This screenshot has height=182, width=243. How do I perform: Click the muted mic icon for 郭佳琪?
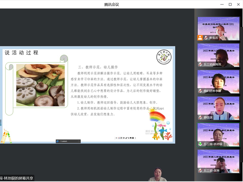200,117
